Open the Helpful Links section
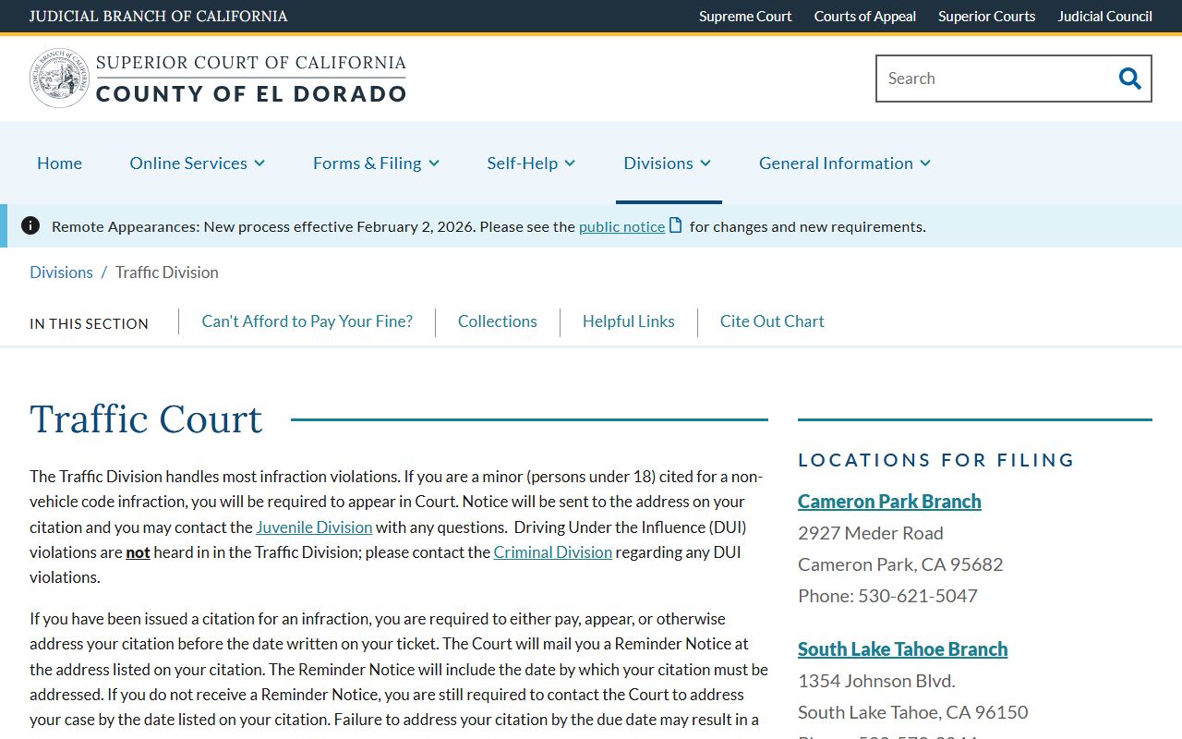Image resolution: width=1182 pixels, height=739 pixels. (629, 321)
